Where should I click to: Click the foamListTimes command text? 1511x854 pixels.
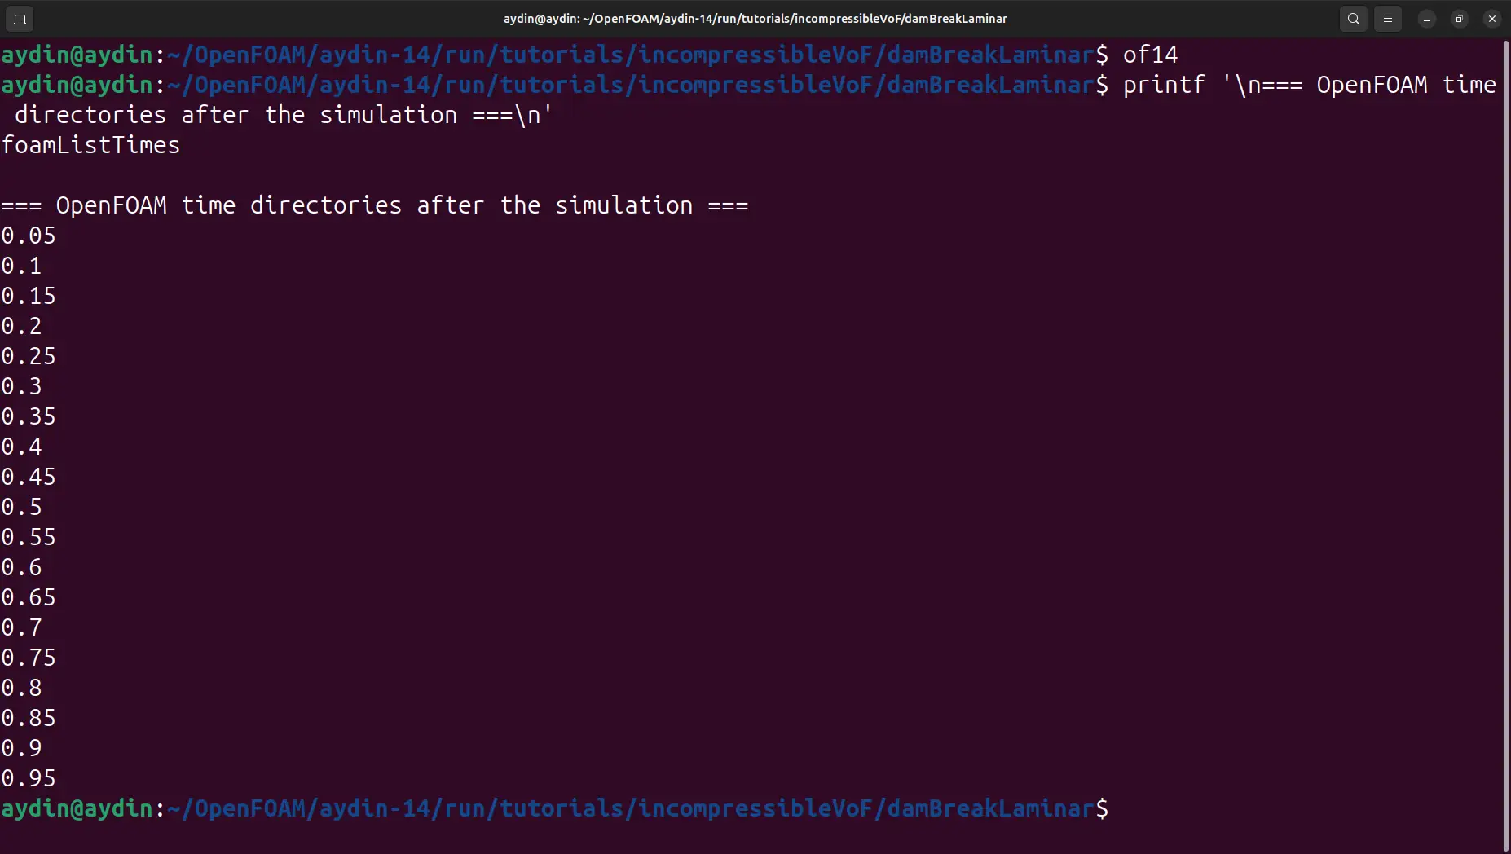coord(90,146)
